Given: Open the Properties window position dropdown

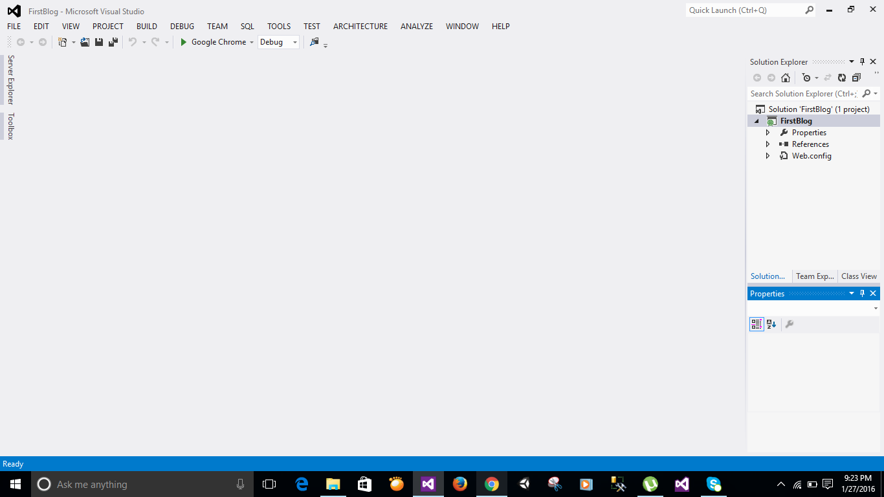Looking at the screenshot, I should point(852,294).
